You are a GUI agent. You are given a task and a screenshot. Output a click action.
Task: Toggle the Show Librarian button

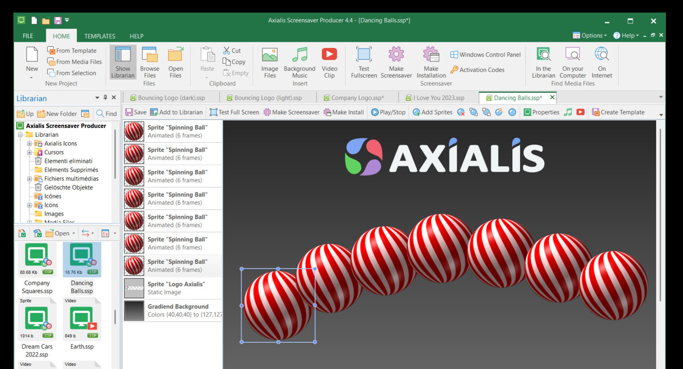tap(123, 63)
